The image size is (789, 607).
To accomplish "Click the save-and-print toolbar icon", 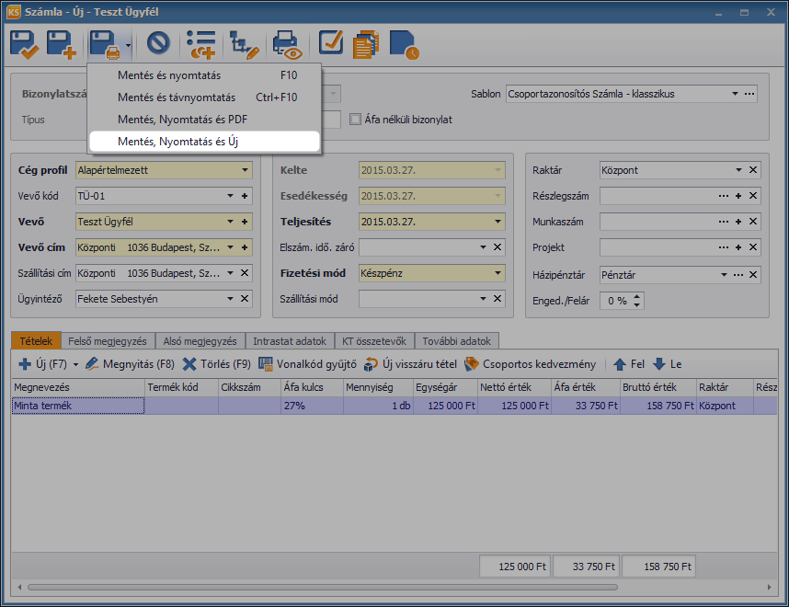I will [x=105, y=45].
